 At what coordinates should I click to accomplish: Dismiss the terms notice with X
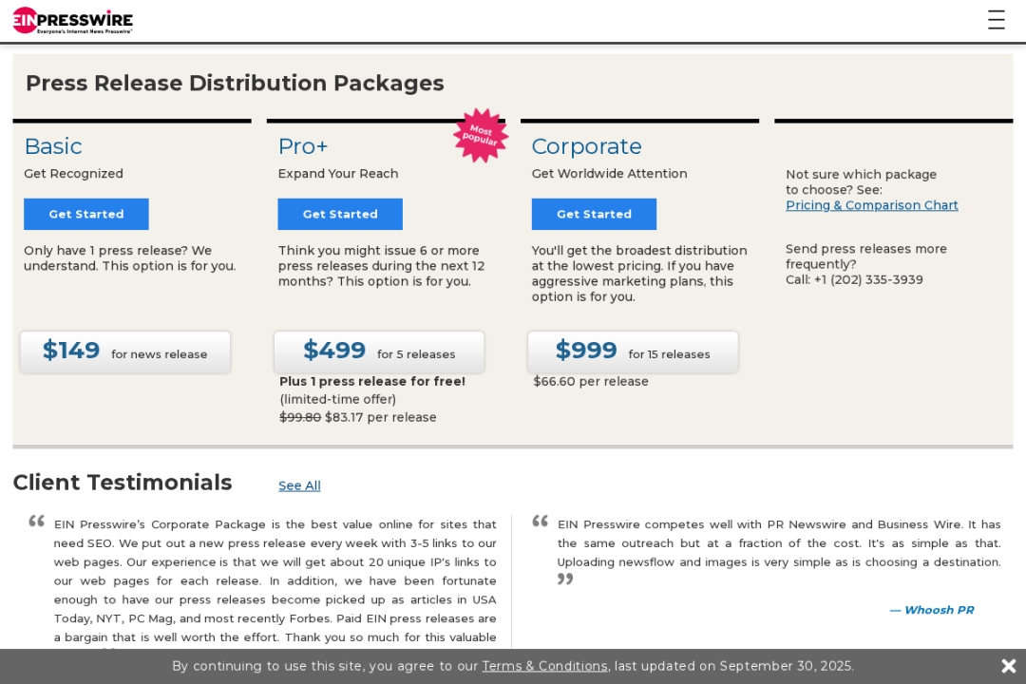point(1009,666)
